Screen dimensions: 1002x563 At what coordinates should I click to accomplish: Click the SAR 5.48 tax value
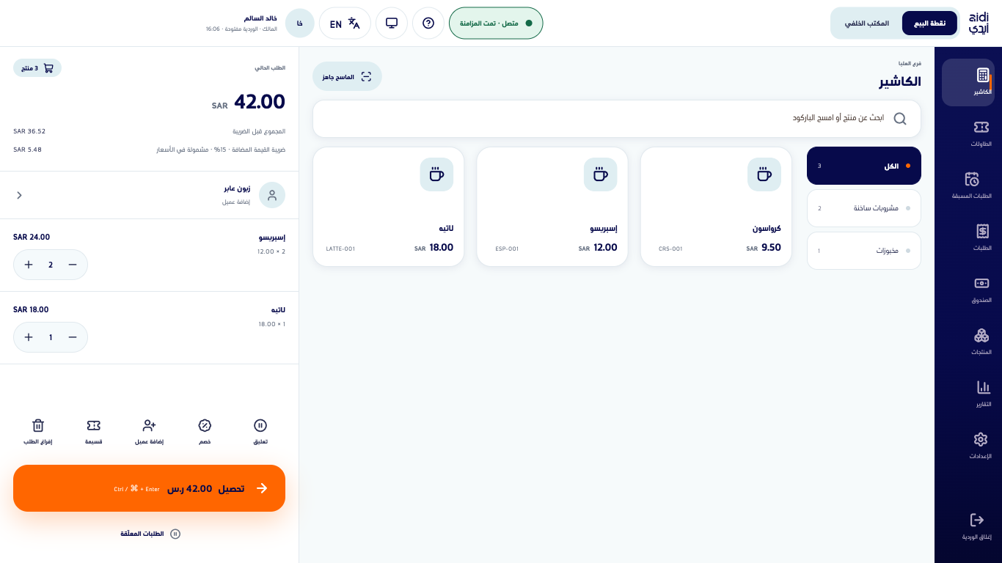[28, 150]
